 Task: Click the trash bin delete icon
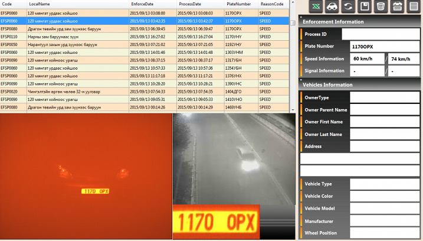pos(381,6)
